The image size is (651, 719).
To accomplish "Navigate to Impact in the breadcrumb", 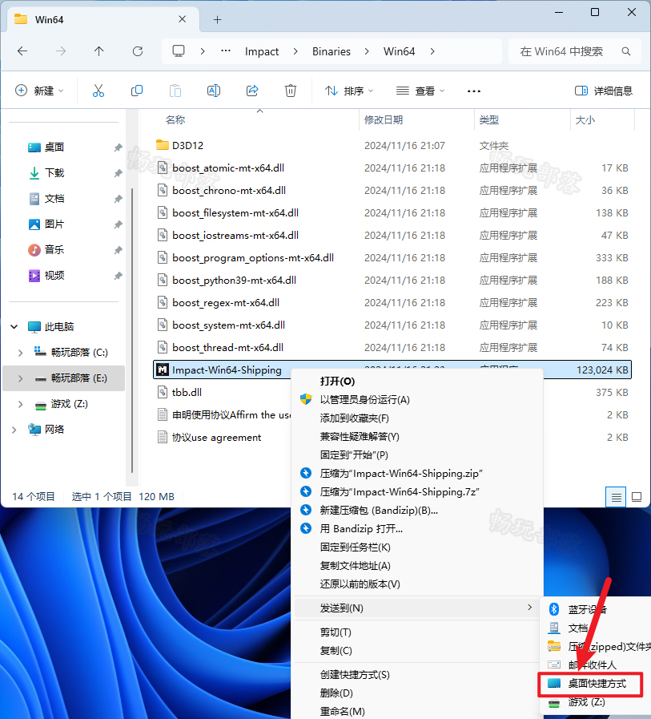I will tap(262, 51).
